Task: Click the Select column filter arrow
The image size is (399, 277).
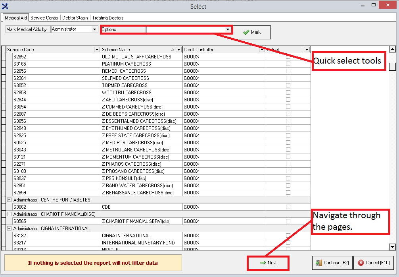Action: [x=307, y=50]
